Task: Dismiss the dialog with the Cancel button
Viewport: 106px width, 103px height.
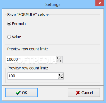Action: coord(84,93)
